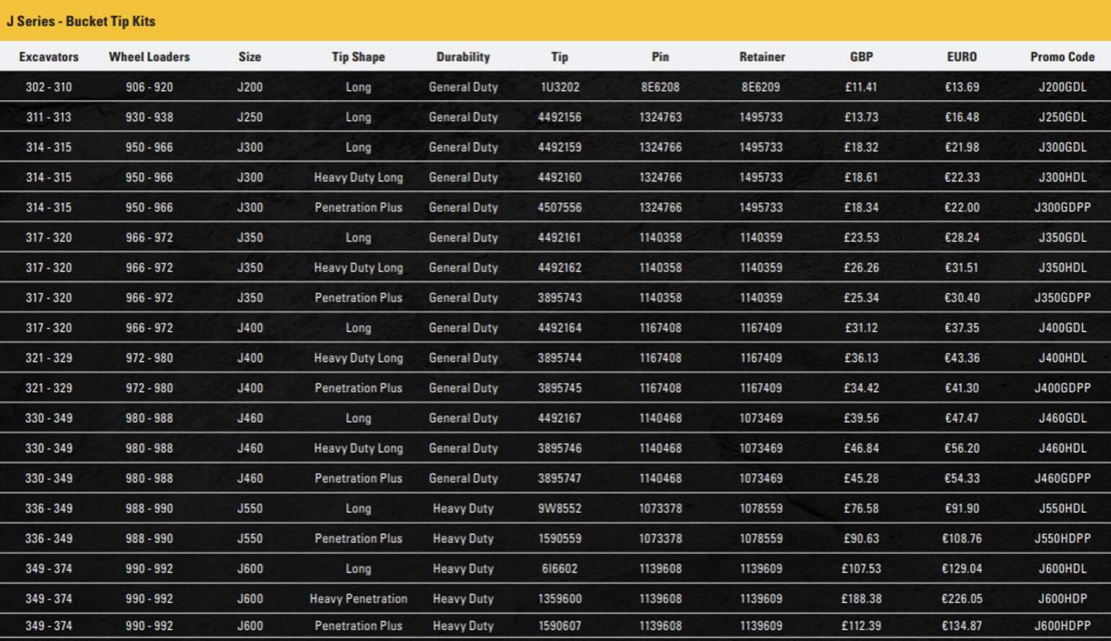Screen dimensions: 1111x641
Task: Click tip part number 6I6602
Action: pyautogui.click(x=559, y=569)
